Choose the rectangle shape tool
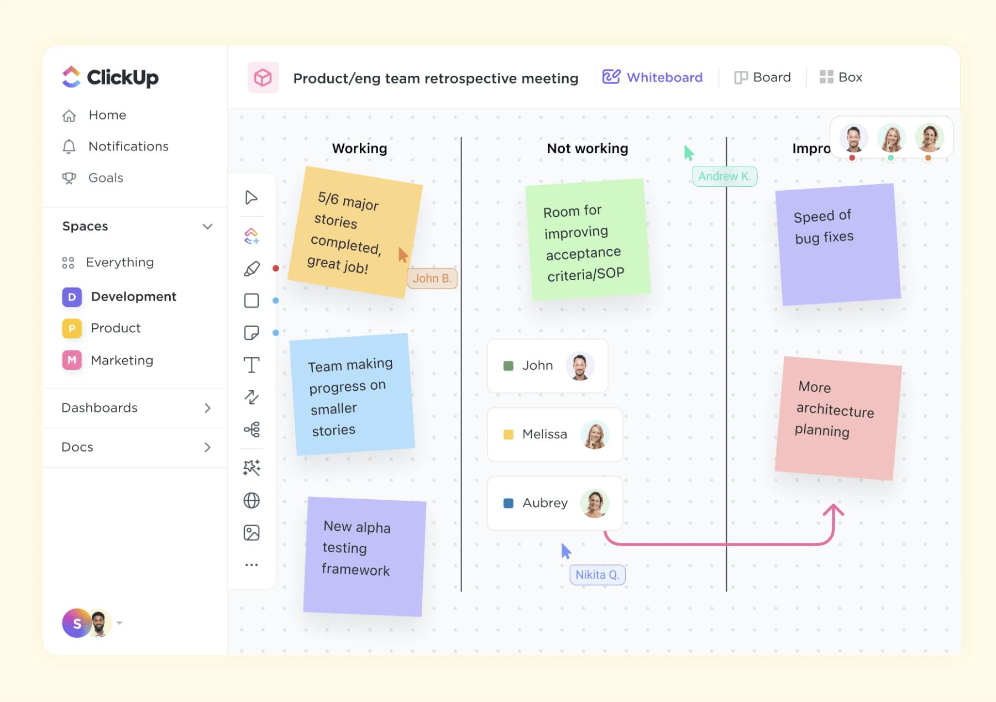This screenshot has width=996, height=702. click(251, 301)
